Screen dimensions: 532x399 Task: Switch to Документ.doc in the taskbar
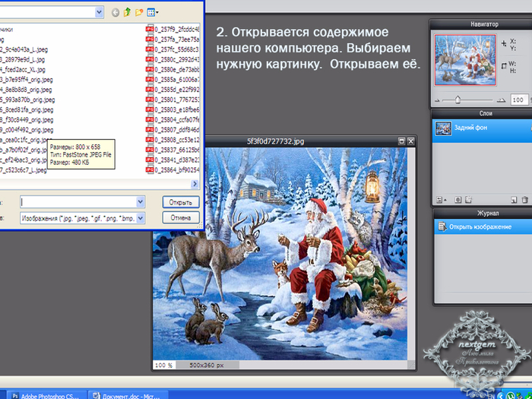(x=129, y=396)
